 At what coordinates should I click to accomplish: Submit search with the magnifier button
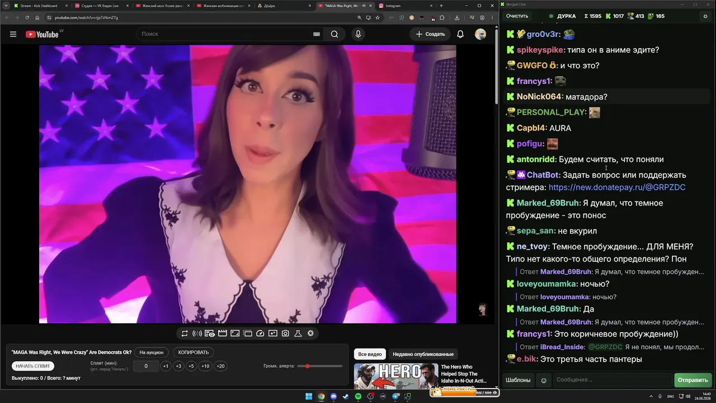[x=335, y=34]
